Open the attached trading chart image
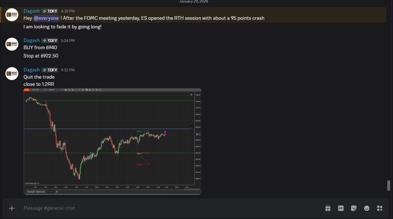393x219 pixels. [x=112, y=141]
